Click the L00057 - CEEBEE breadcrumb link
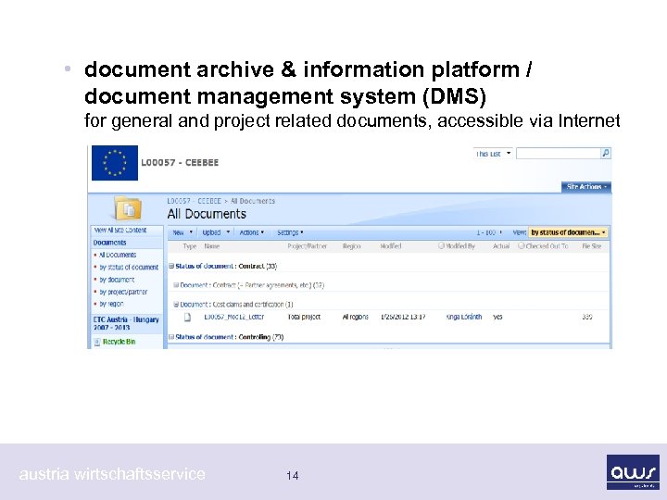The width and height of the screenshot is (667, 500). tap(194, 201)
